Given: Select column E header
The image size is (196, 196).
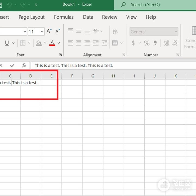Looking at the screenshot, I should (51, 76).
